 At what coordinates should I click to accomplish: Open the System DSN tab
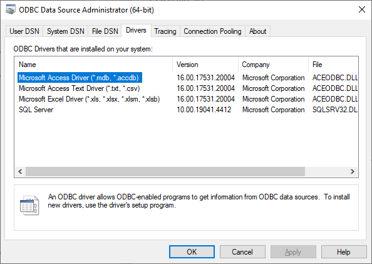coord(66,31)
